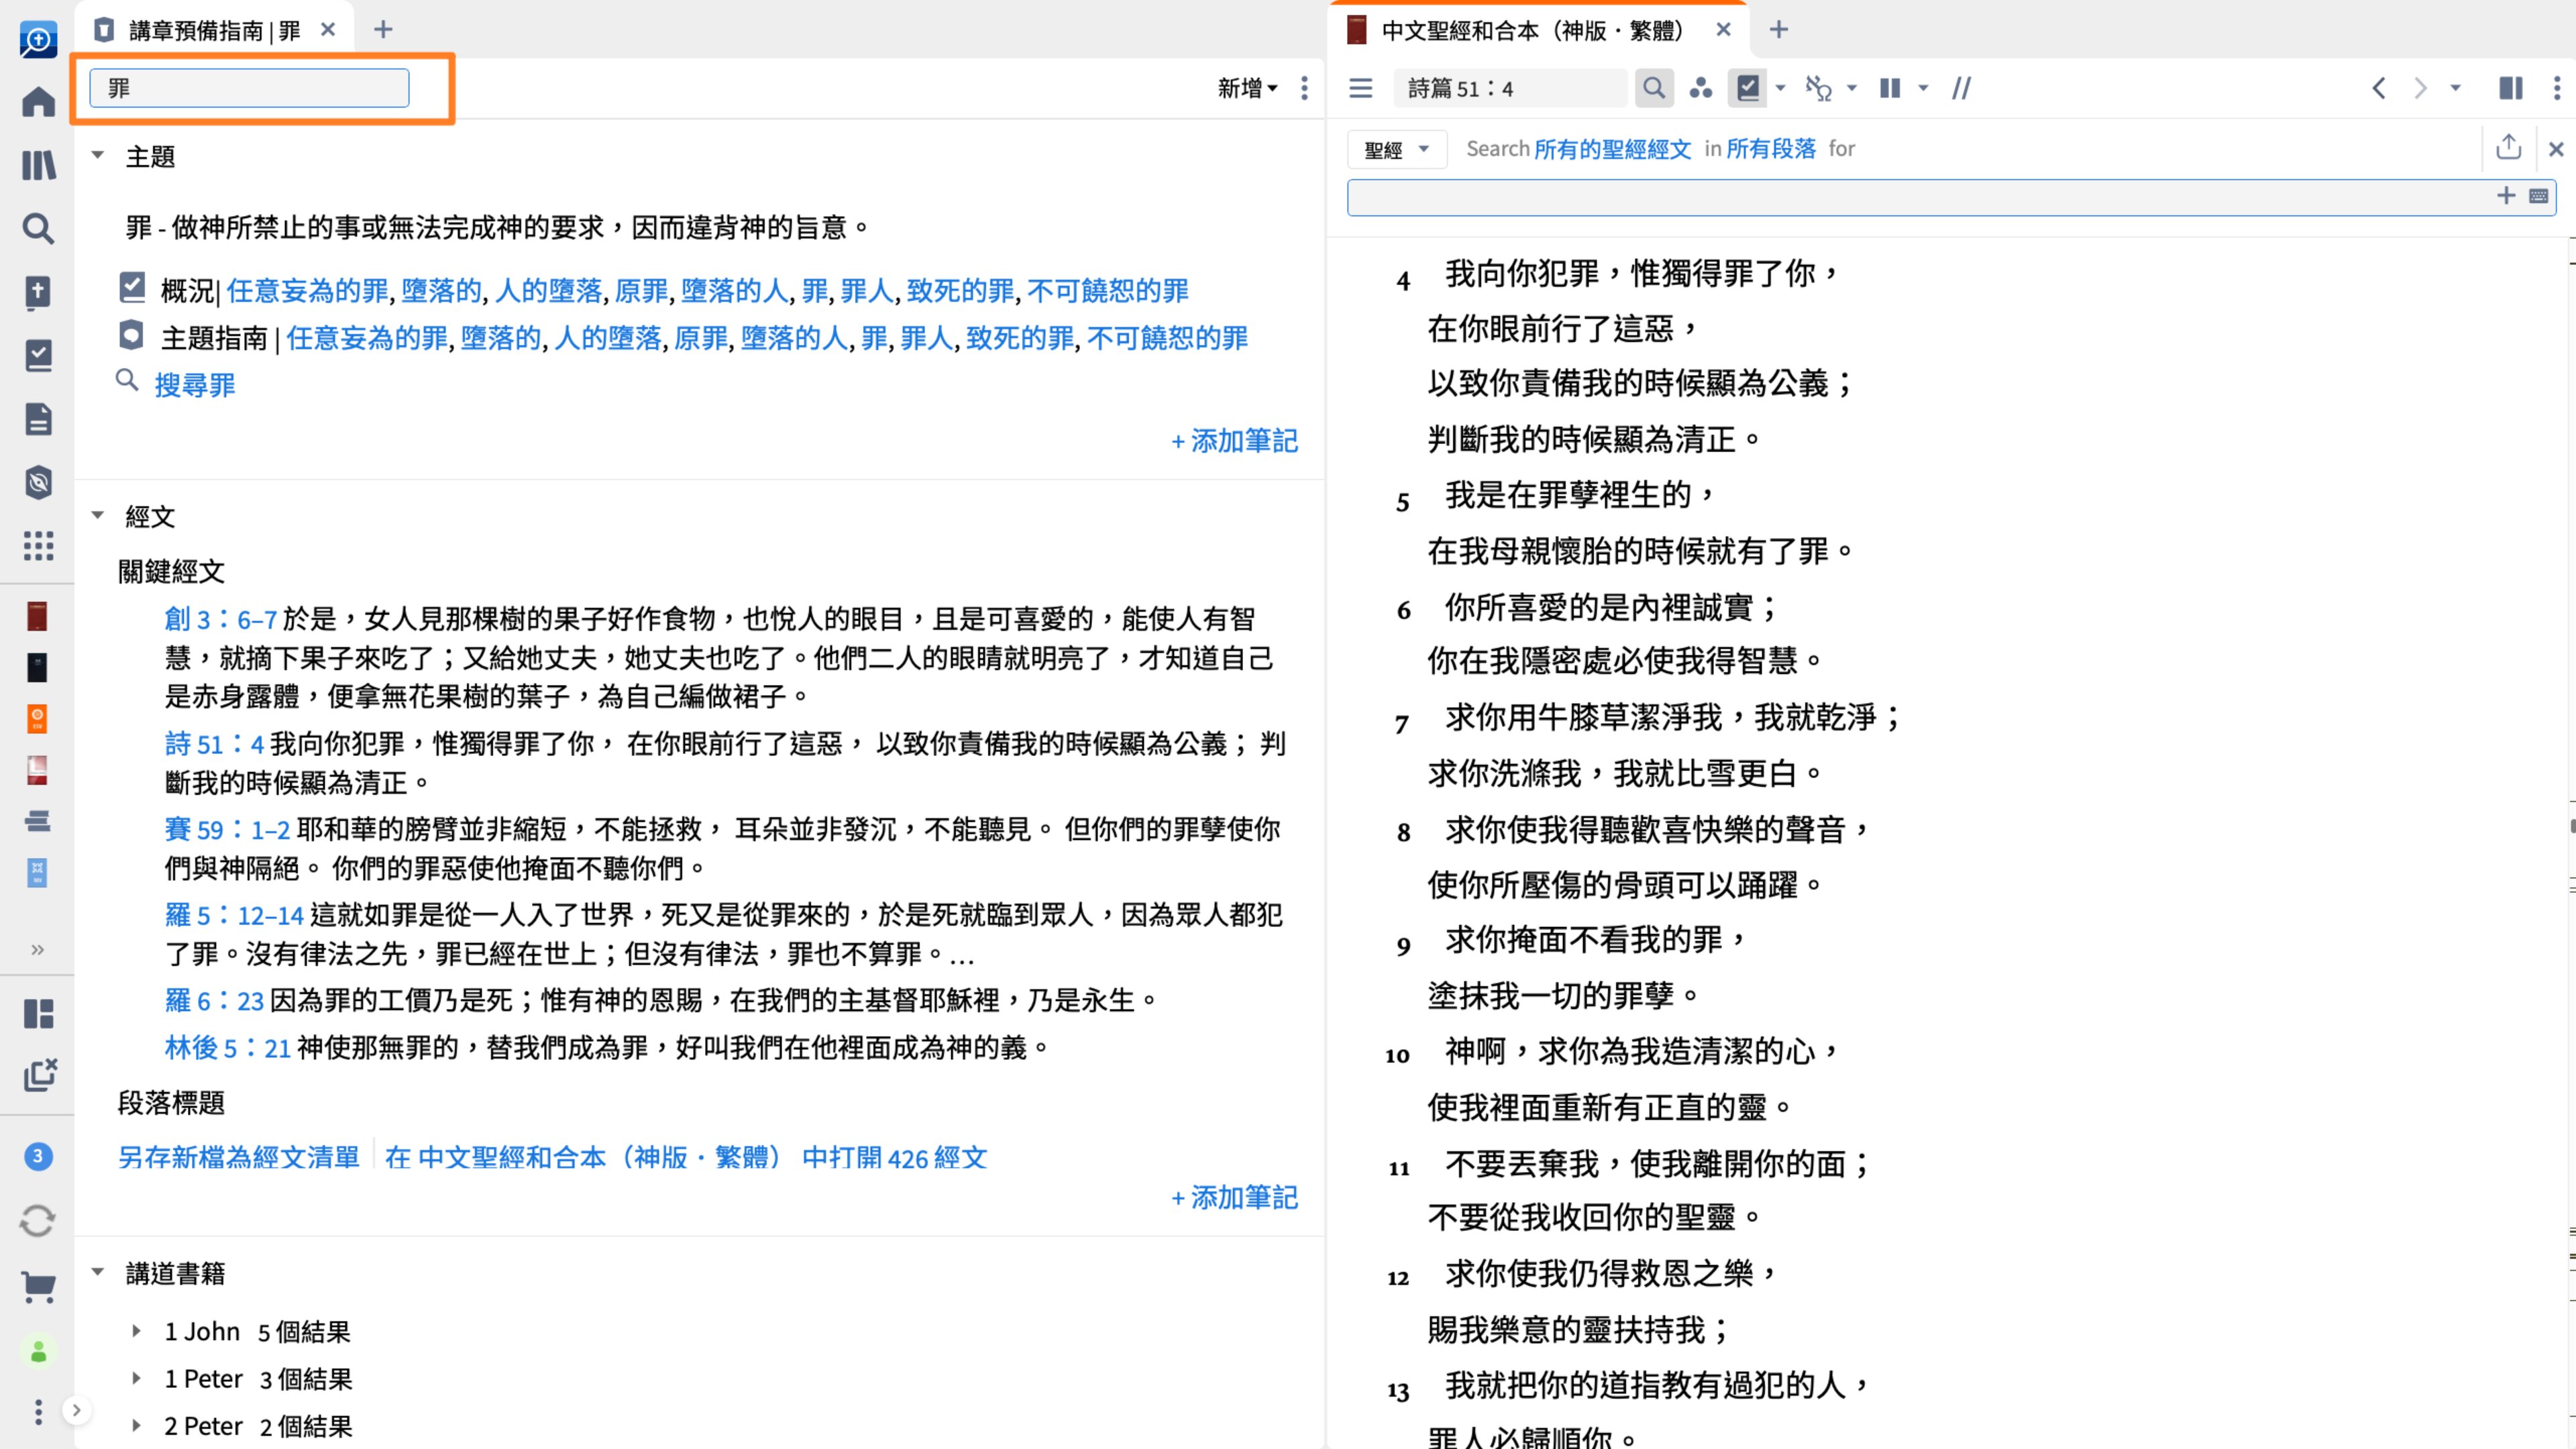Image resolution: width=2576 pixels, height=1449 pixels.
Task: Open the 聖經 search type dropdown
Action: [1396, 150]
